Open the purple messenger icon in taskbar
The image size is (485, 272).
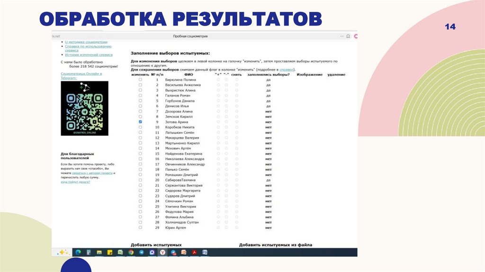(x=152, y=252)
